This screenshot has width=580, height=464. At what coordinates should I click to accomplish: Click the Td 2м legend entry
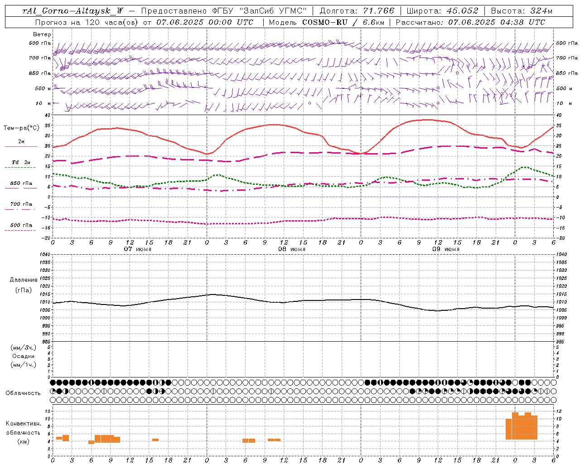pyautogui.click(x=21, y=162)
